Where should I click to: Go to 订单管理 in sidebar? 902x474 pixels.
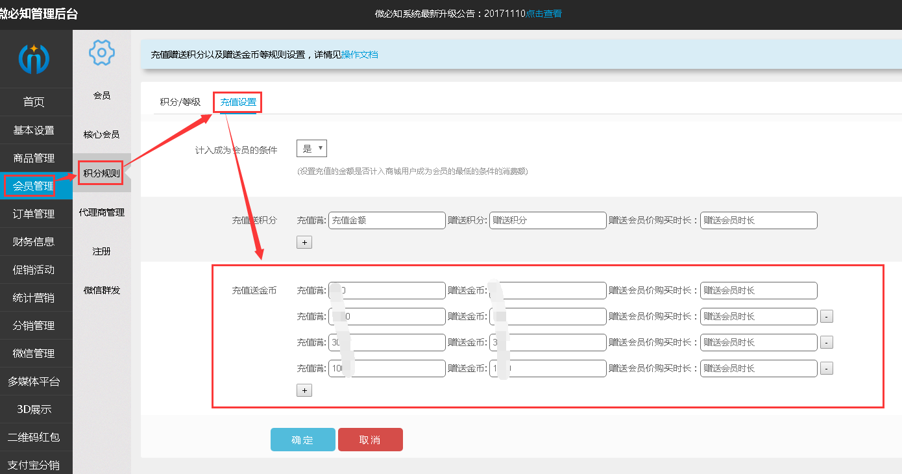tap(34, 214)
